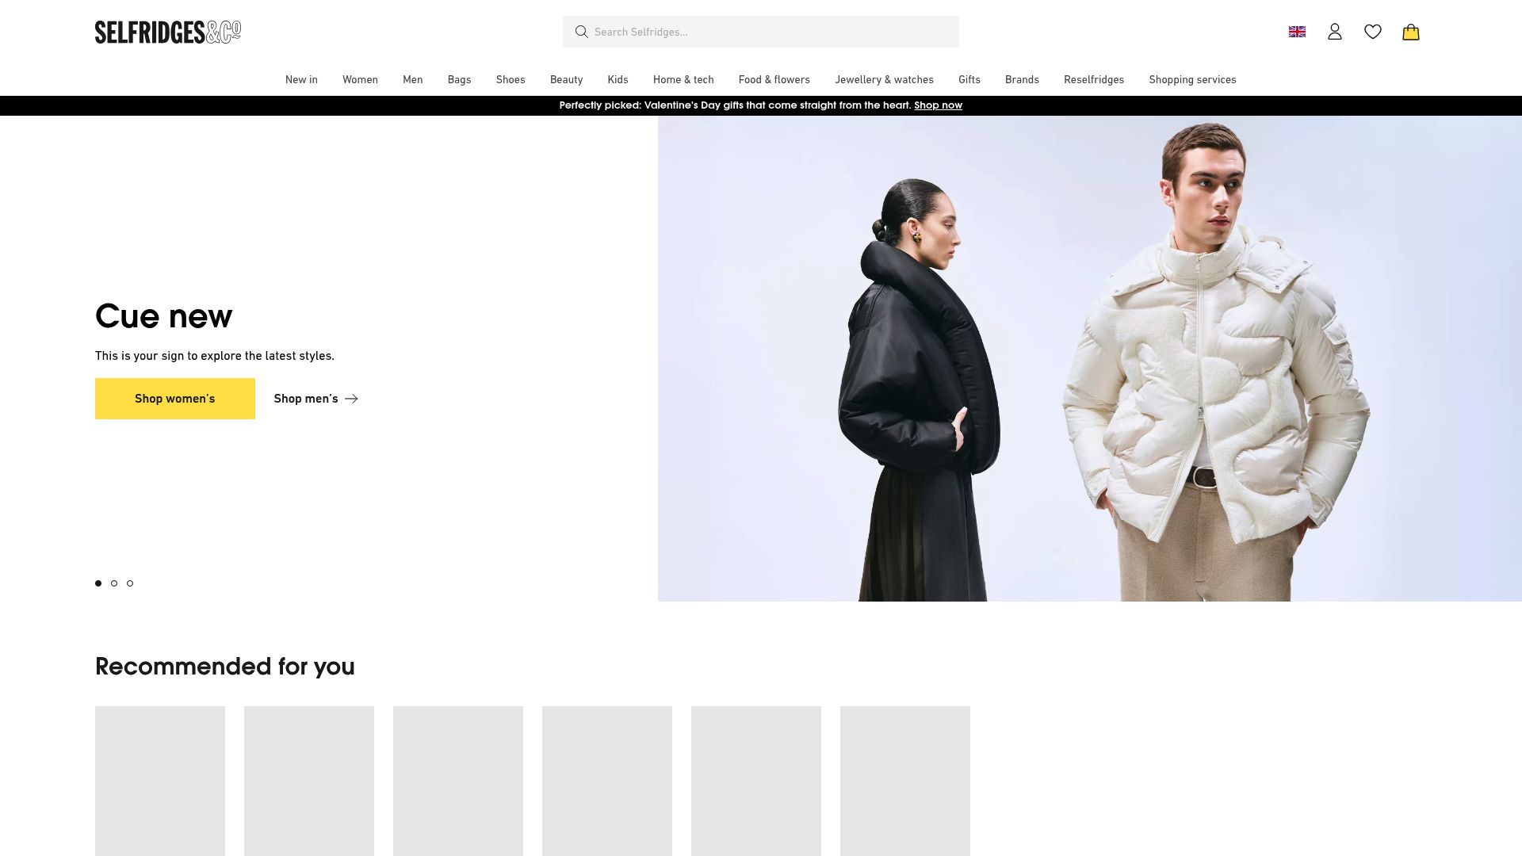Switch to the second carousel slide dot
Image resolution: width=1522 pixels, height=856 pixels.
pyautogui.click(x=114, y=583)
